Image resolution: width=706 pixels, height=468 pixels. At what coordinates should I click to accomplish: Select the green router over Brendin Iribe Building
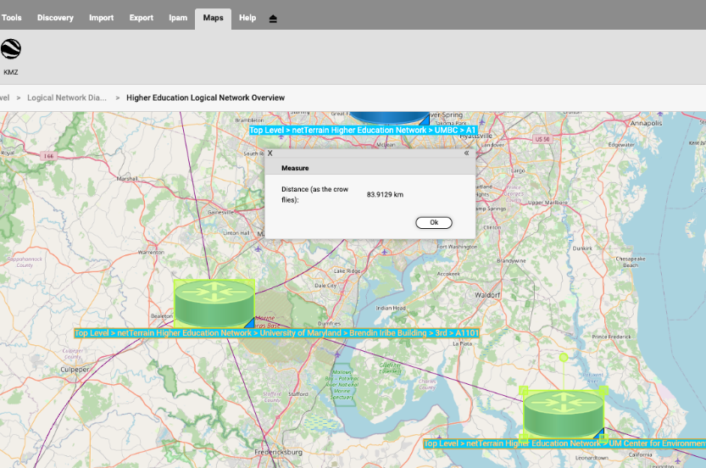tap(214, 304)
